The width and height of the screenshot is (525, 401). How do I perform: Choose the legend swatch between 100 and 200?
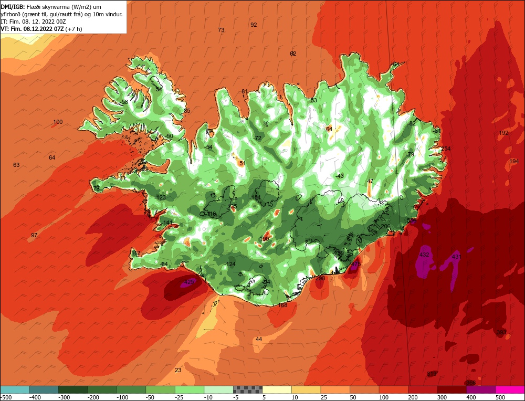[x=394, y=389]
